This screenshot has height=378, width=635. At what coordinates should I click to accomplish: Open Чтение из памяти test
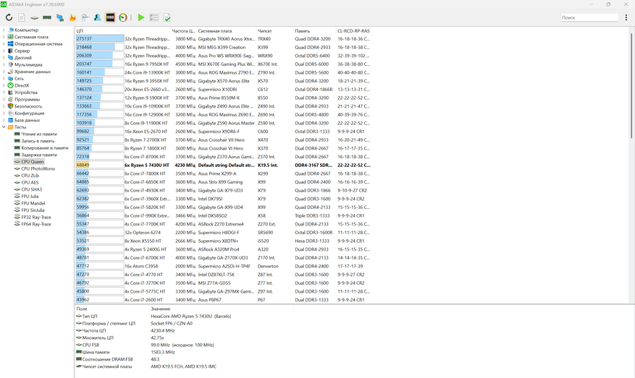click(x=39, y=134)
